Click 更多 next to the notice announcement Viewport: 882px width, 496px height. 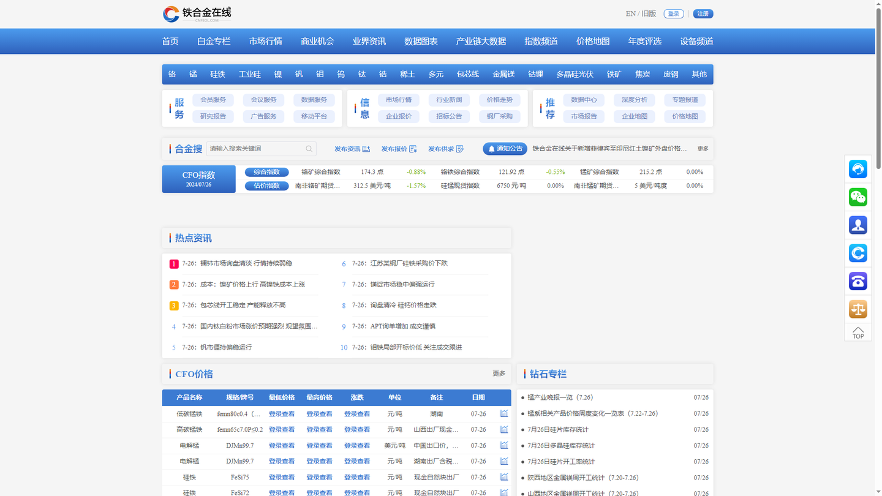point(703,149)
